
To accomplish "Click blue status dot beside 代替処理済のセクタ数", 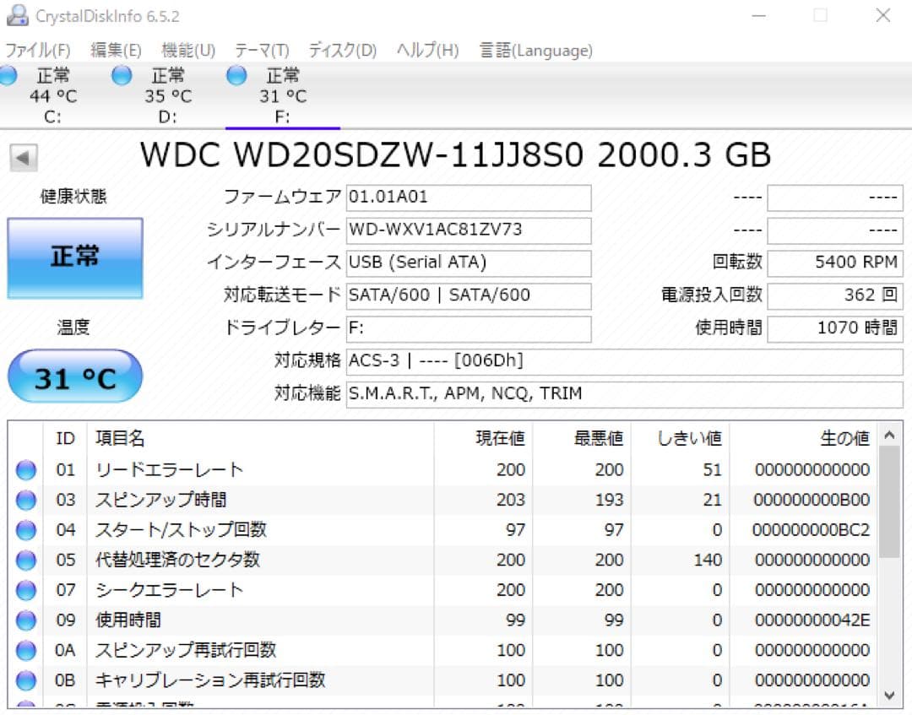I will pos(25,560).
